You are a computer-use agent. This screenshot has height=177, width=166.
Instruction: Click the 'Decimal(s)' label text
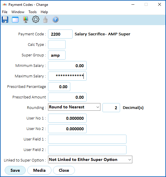click(133, 107)
